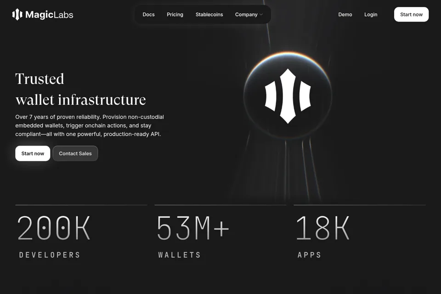Click the Login link

pos(371,14)
